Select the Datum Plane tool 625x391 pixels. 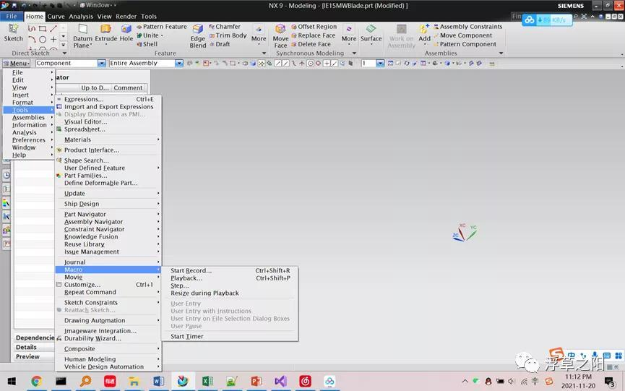[82, 36]
